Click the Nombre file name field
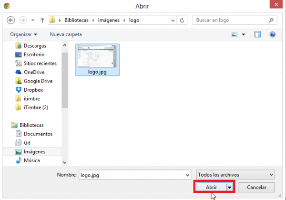286x200 pixels. [x=135, y=175]
